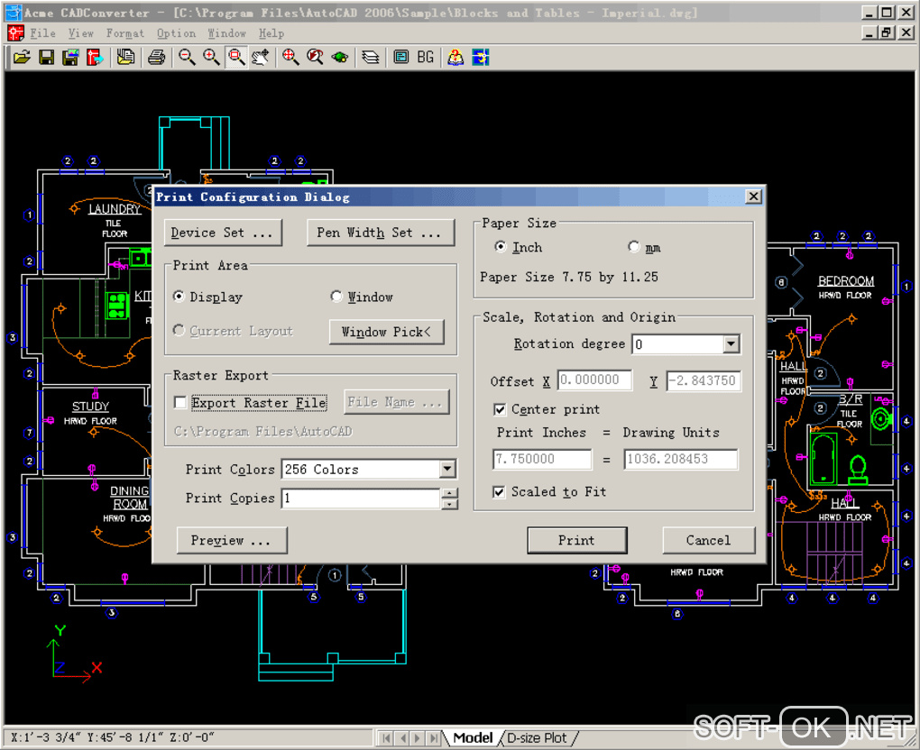Activate the Pan hand tool
920x750 pixels.
pyautogui.click(x=261, y=58)
